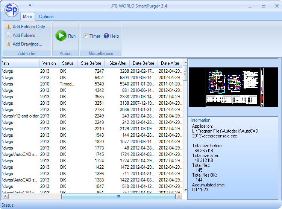Viewport: 282px width, 209px height.
Task: Click the total size after value 48 312 KB
Action: [203, 160]
